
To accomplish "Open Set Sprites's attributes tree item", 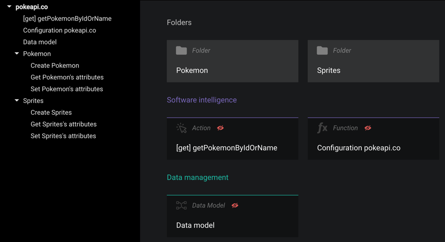I will click(63, 136).
